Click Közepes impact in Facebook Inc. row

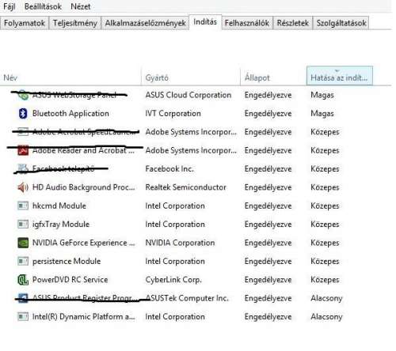pyautogui.click(x=325, y=169)
